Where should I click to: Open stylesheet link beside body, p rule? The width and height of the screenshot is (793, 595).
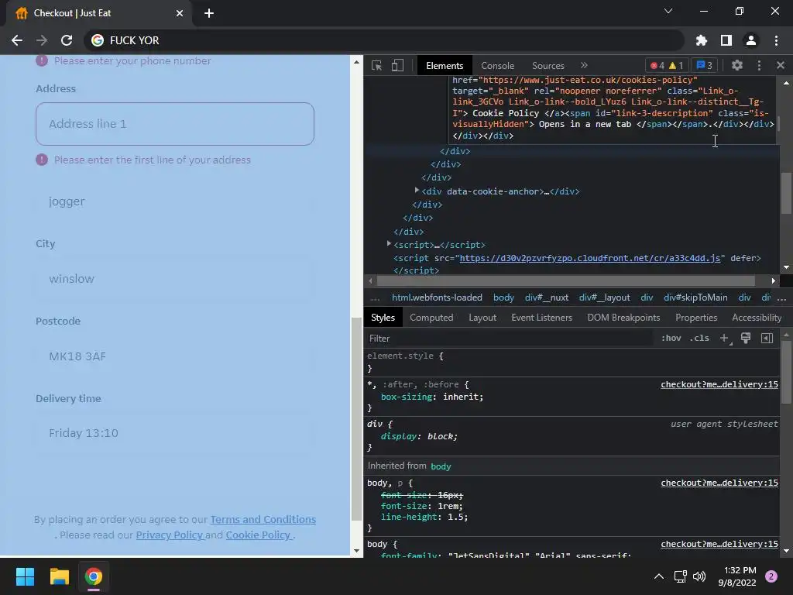point(719,483)
